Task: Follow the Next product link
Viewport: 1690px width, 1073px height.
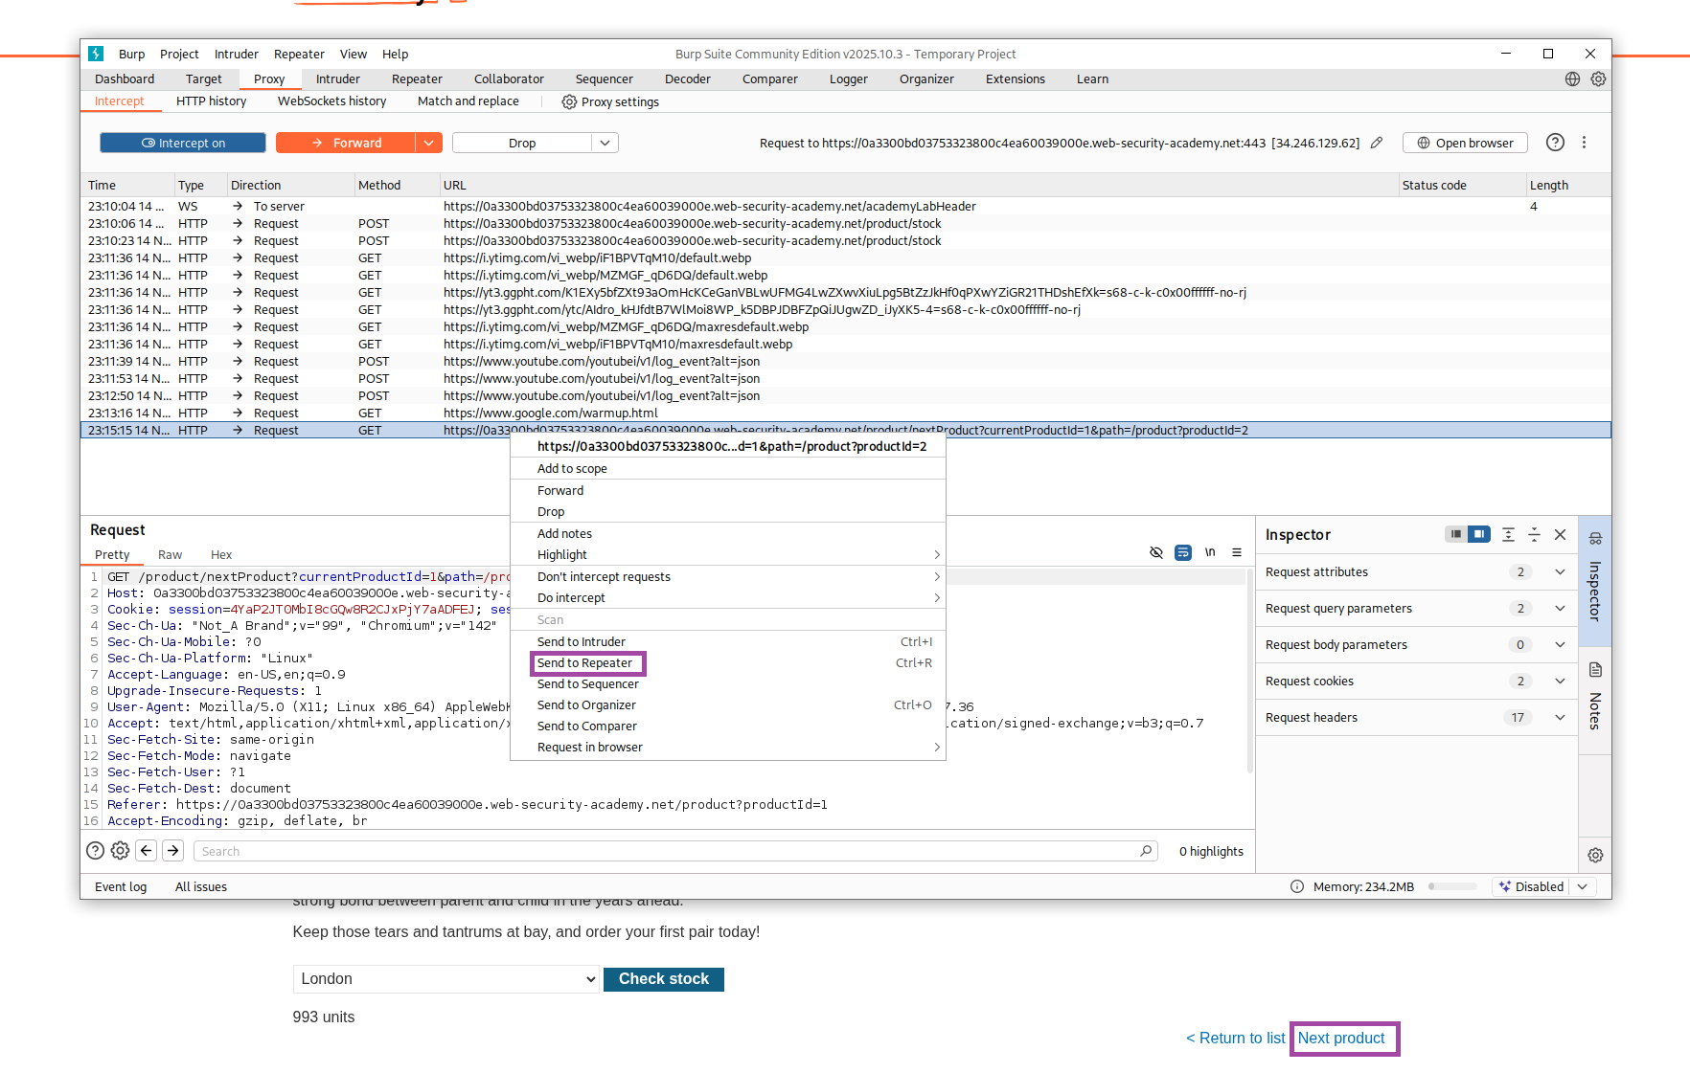Action: point(1341,1038)
